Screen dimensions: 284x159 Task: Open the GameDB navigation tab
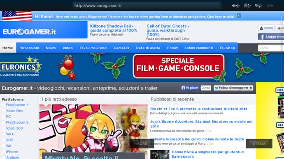[121, 48]
